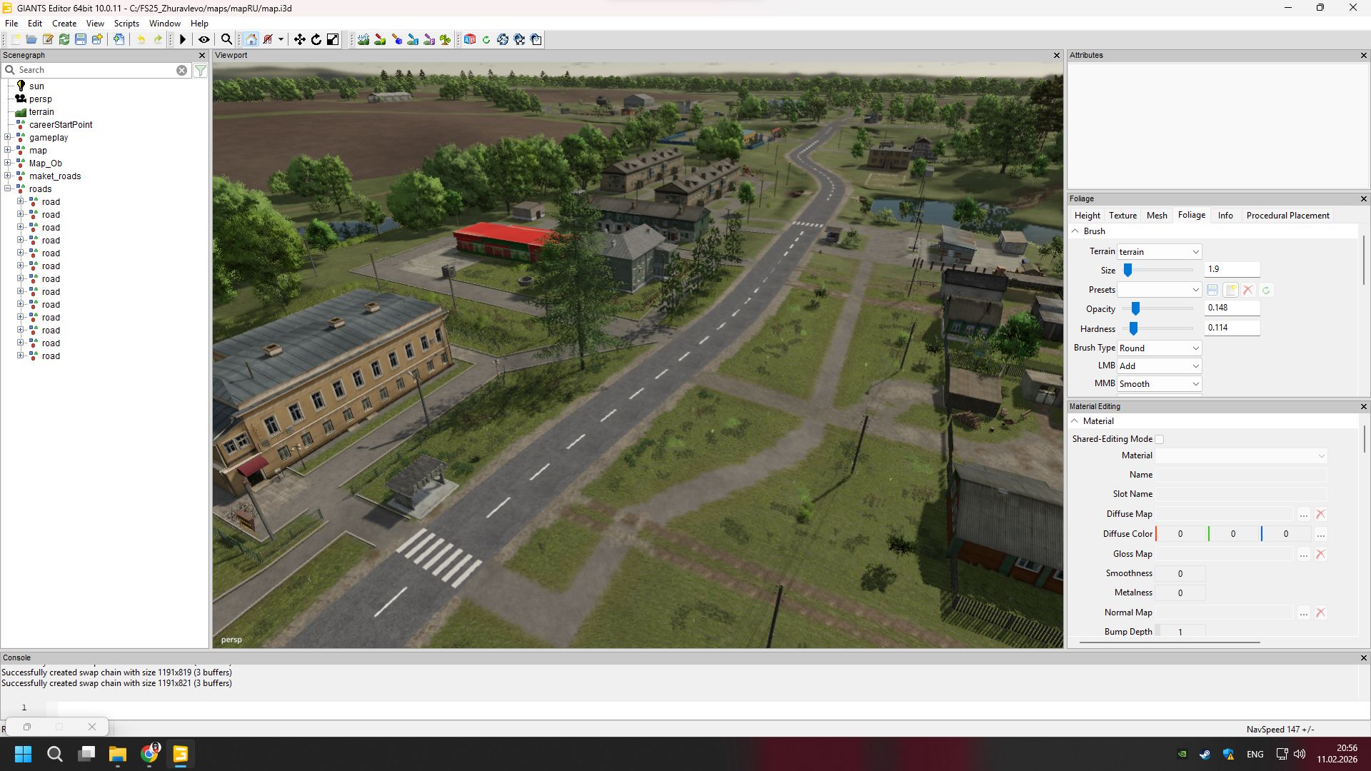Toggle the home camera framing button

pyautogui.click(x=251, y=40)
